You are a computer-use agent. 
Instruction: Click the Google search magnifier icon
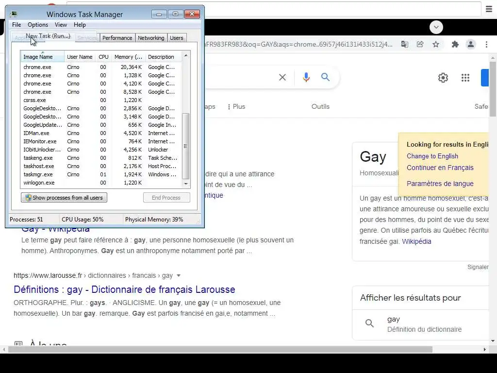pos(325,77)
